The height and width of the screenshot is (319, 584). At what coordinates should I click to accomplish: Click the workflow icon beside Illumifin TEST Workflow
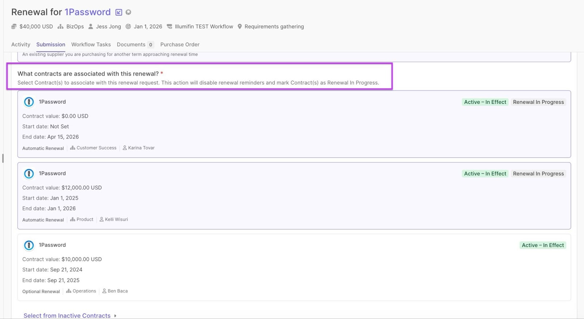coord(169,27)
